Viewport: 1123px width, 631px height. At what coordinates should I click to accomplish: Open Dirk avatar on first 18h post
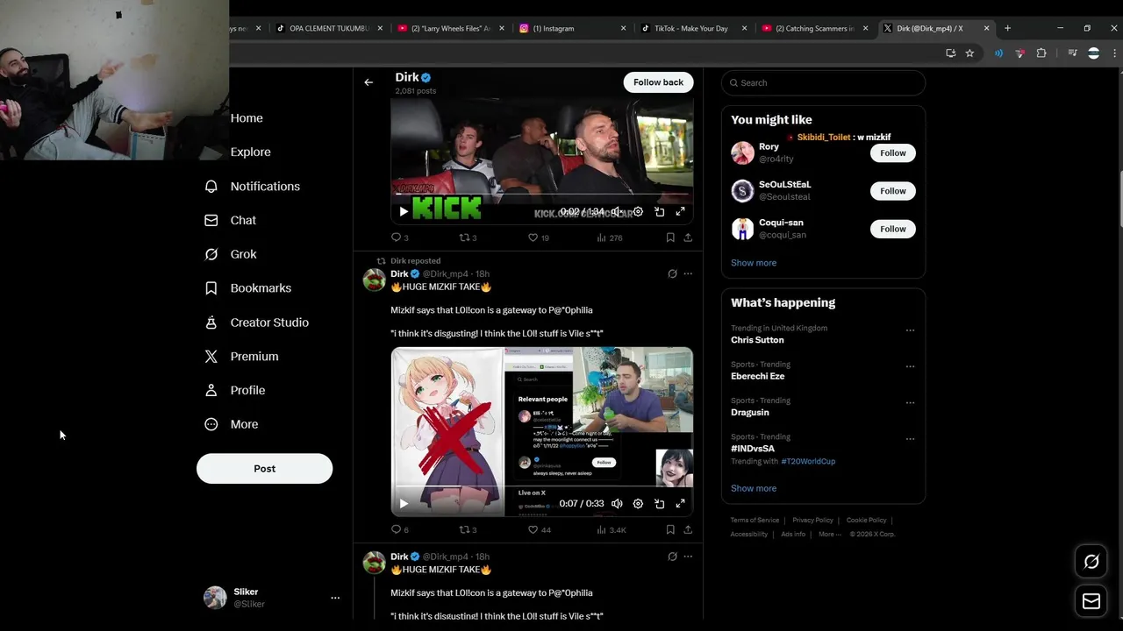point(375,280)
